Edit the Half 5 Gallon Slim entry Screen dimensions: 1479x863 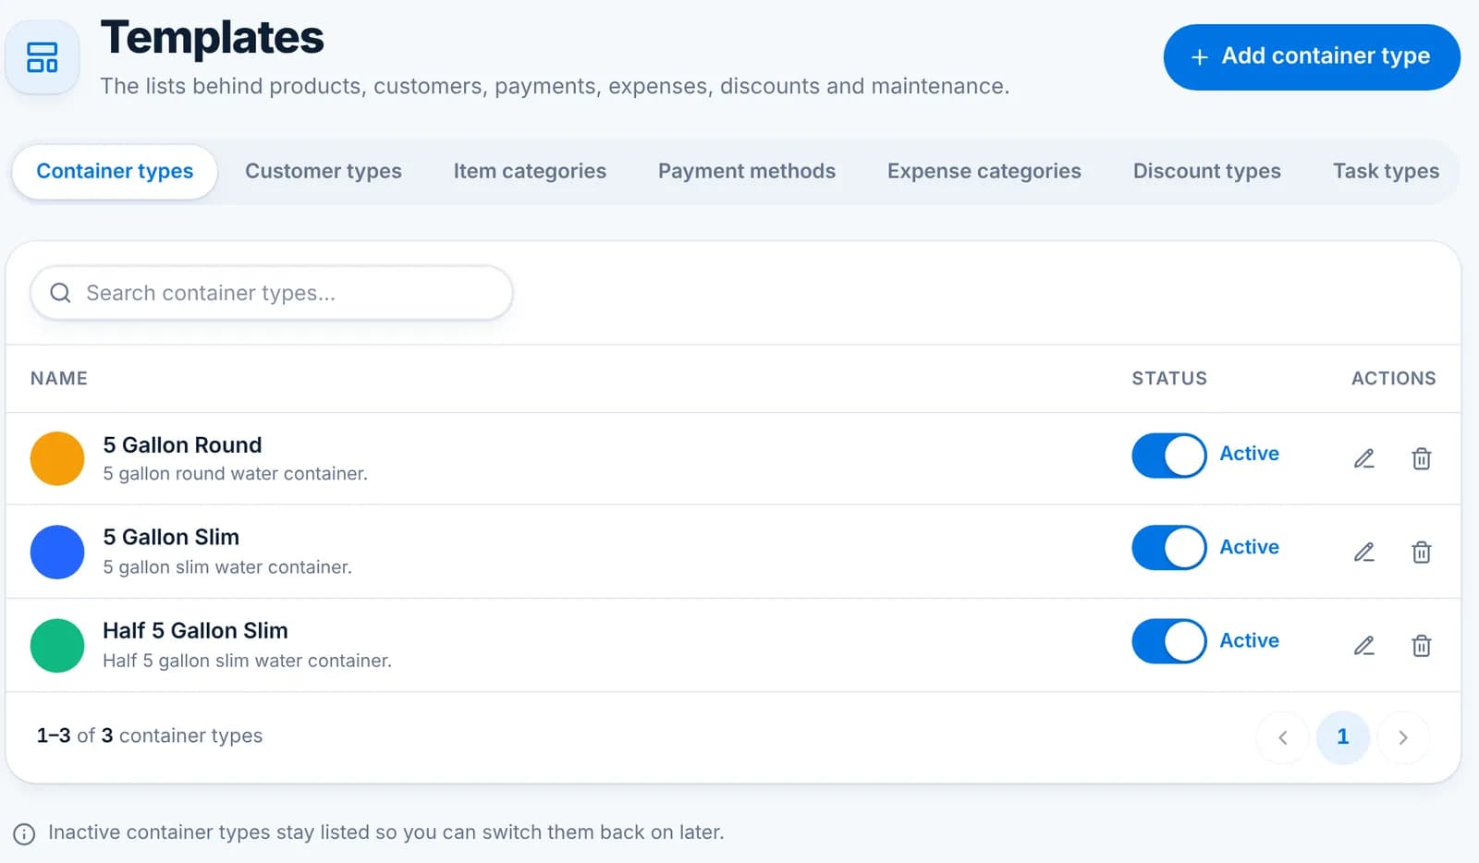[x=1363, y=646]
